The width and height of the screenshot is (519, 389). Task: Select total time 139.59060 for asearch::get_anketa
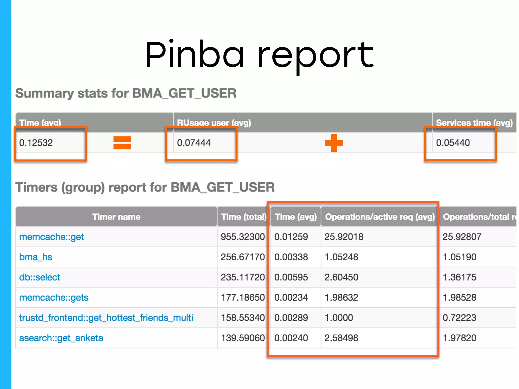pyautogui.click(x=243, y=338)
